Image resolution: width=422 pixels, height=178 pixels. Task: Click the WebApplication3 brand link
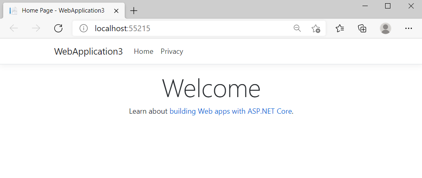click(x=88, y=51)
